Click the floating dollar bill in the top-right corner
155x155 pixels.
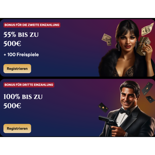tap(147, 29)
